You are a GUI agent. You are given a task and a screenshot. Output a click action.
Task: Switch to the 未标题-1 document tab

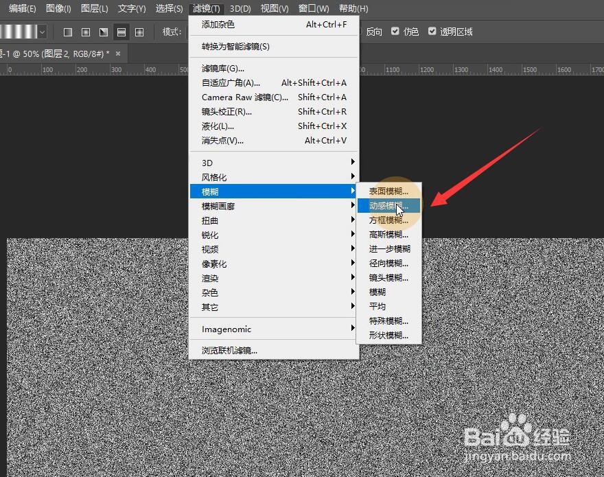(48, 53)
